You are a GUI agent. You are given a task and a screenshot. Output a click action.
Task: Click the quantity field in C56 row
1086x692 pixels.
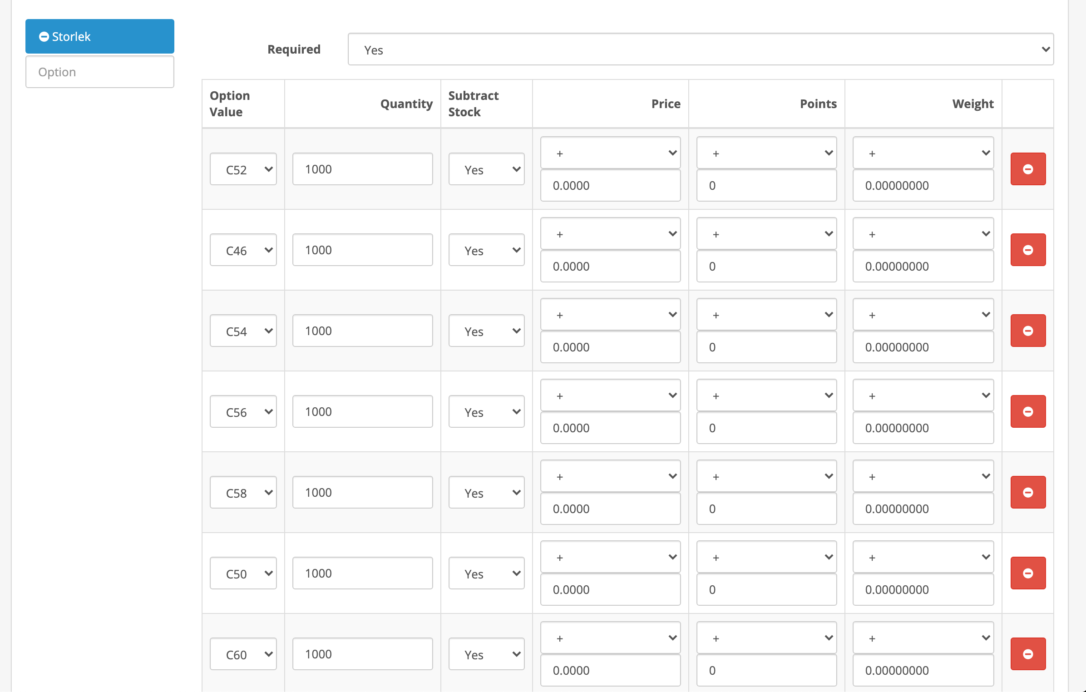(363, 411)
